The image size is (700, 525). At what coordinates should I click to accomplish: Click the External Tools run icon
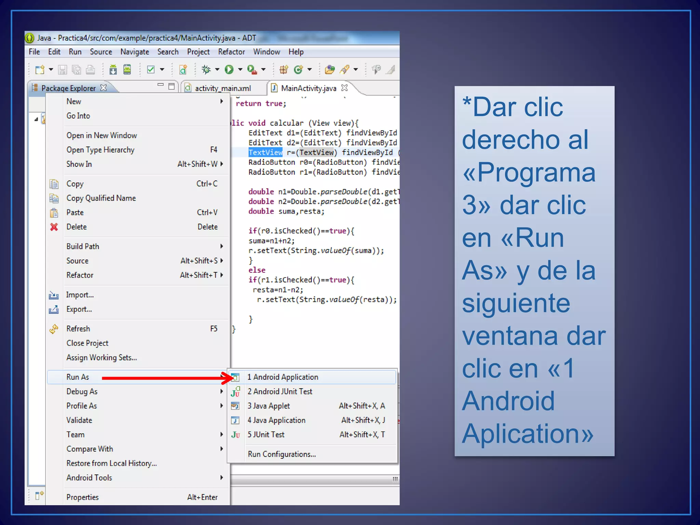(x=252, y=70)
